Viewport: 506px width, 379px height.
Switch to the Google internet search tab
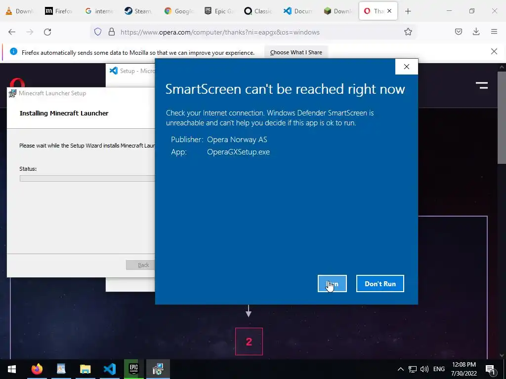99,11
